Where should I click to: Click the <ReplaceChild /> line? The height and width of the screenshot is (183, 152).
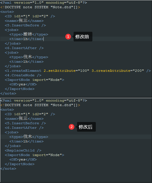(23, 150)
